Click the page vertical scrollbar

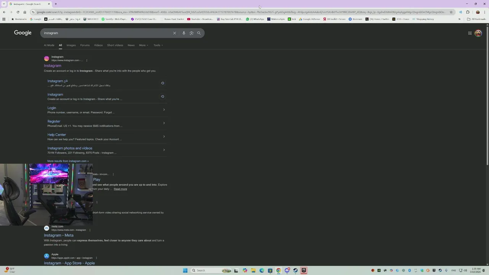487,95
